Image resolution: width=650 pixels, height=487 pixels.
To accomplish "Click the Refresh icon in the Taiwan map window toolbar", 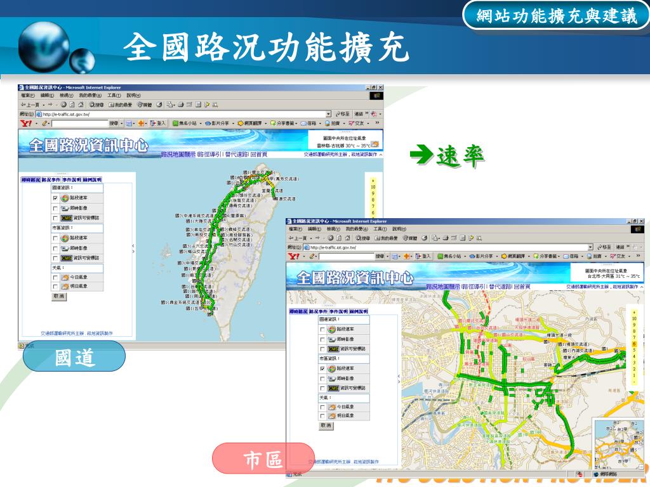I will click(x=72, y=105).
